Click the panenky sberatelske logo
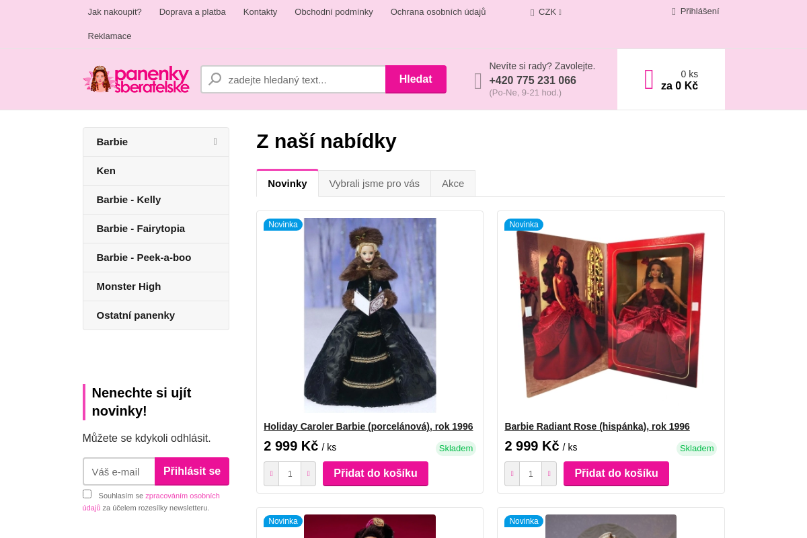 [x=136, y=79]
